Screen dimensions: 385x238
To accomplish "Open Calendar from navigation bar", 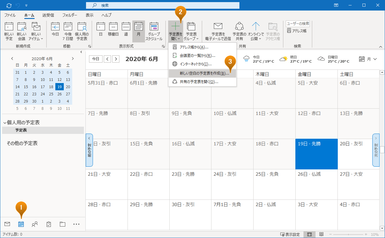I will tap(21, 224).
